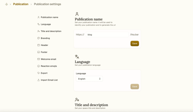
Task: Select Branding in the sidebar
Action: click(x=45, y=38)
